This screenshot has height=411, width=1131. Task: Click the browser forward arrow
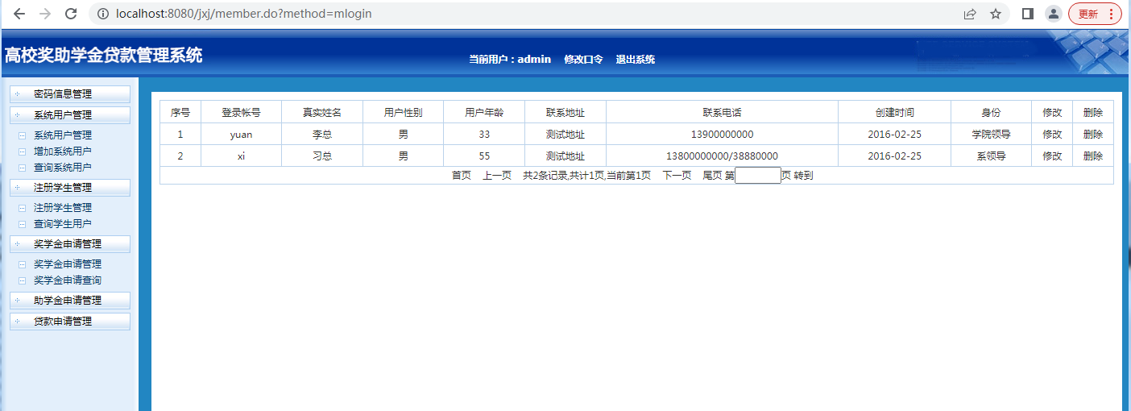[x=45, y=14]
